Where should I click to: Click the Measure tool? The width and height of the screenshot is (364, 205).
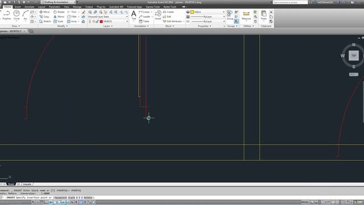click(x=246, y=15)
